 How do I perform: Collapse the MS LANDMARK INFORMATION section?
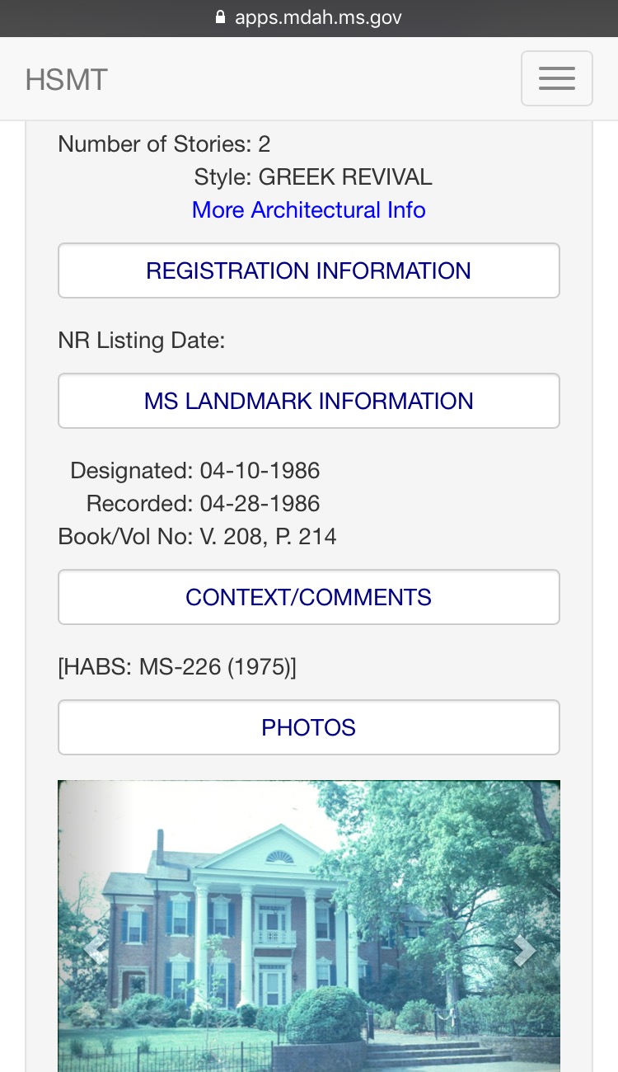[308, 401]
